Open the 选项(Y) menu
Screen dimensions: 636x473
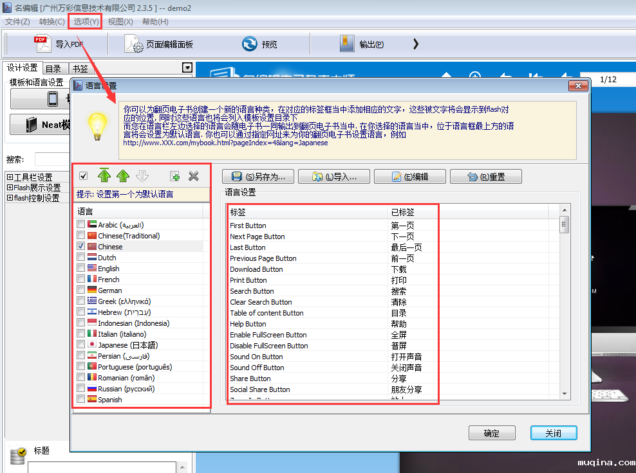tap(86, 21)
